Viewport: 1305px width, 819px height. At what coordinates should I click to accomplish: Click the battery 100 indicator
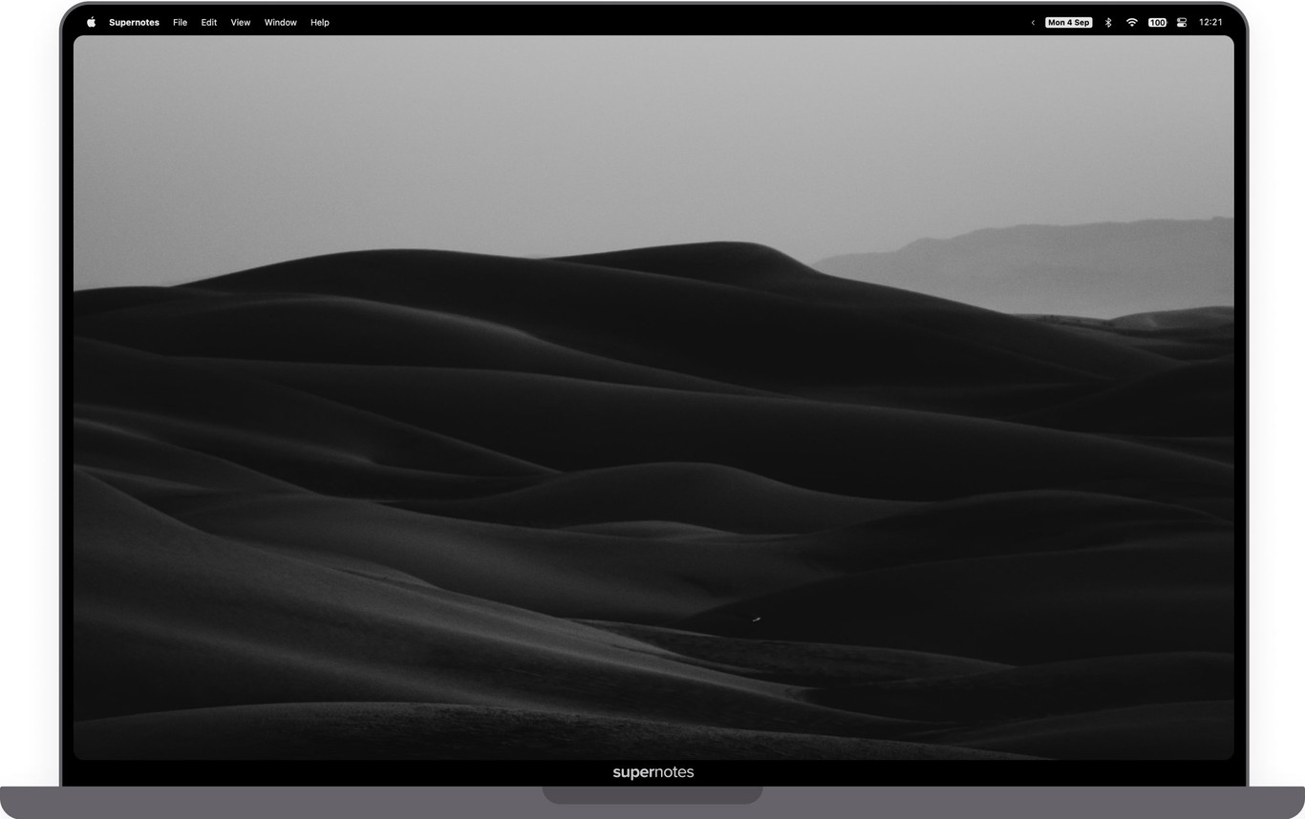(1157, 22)
